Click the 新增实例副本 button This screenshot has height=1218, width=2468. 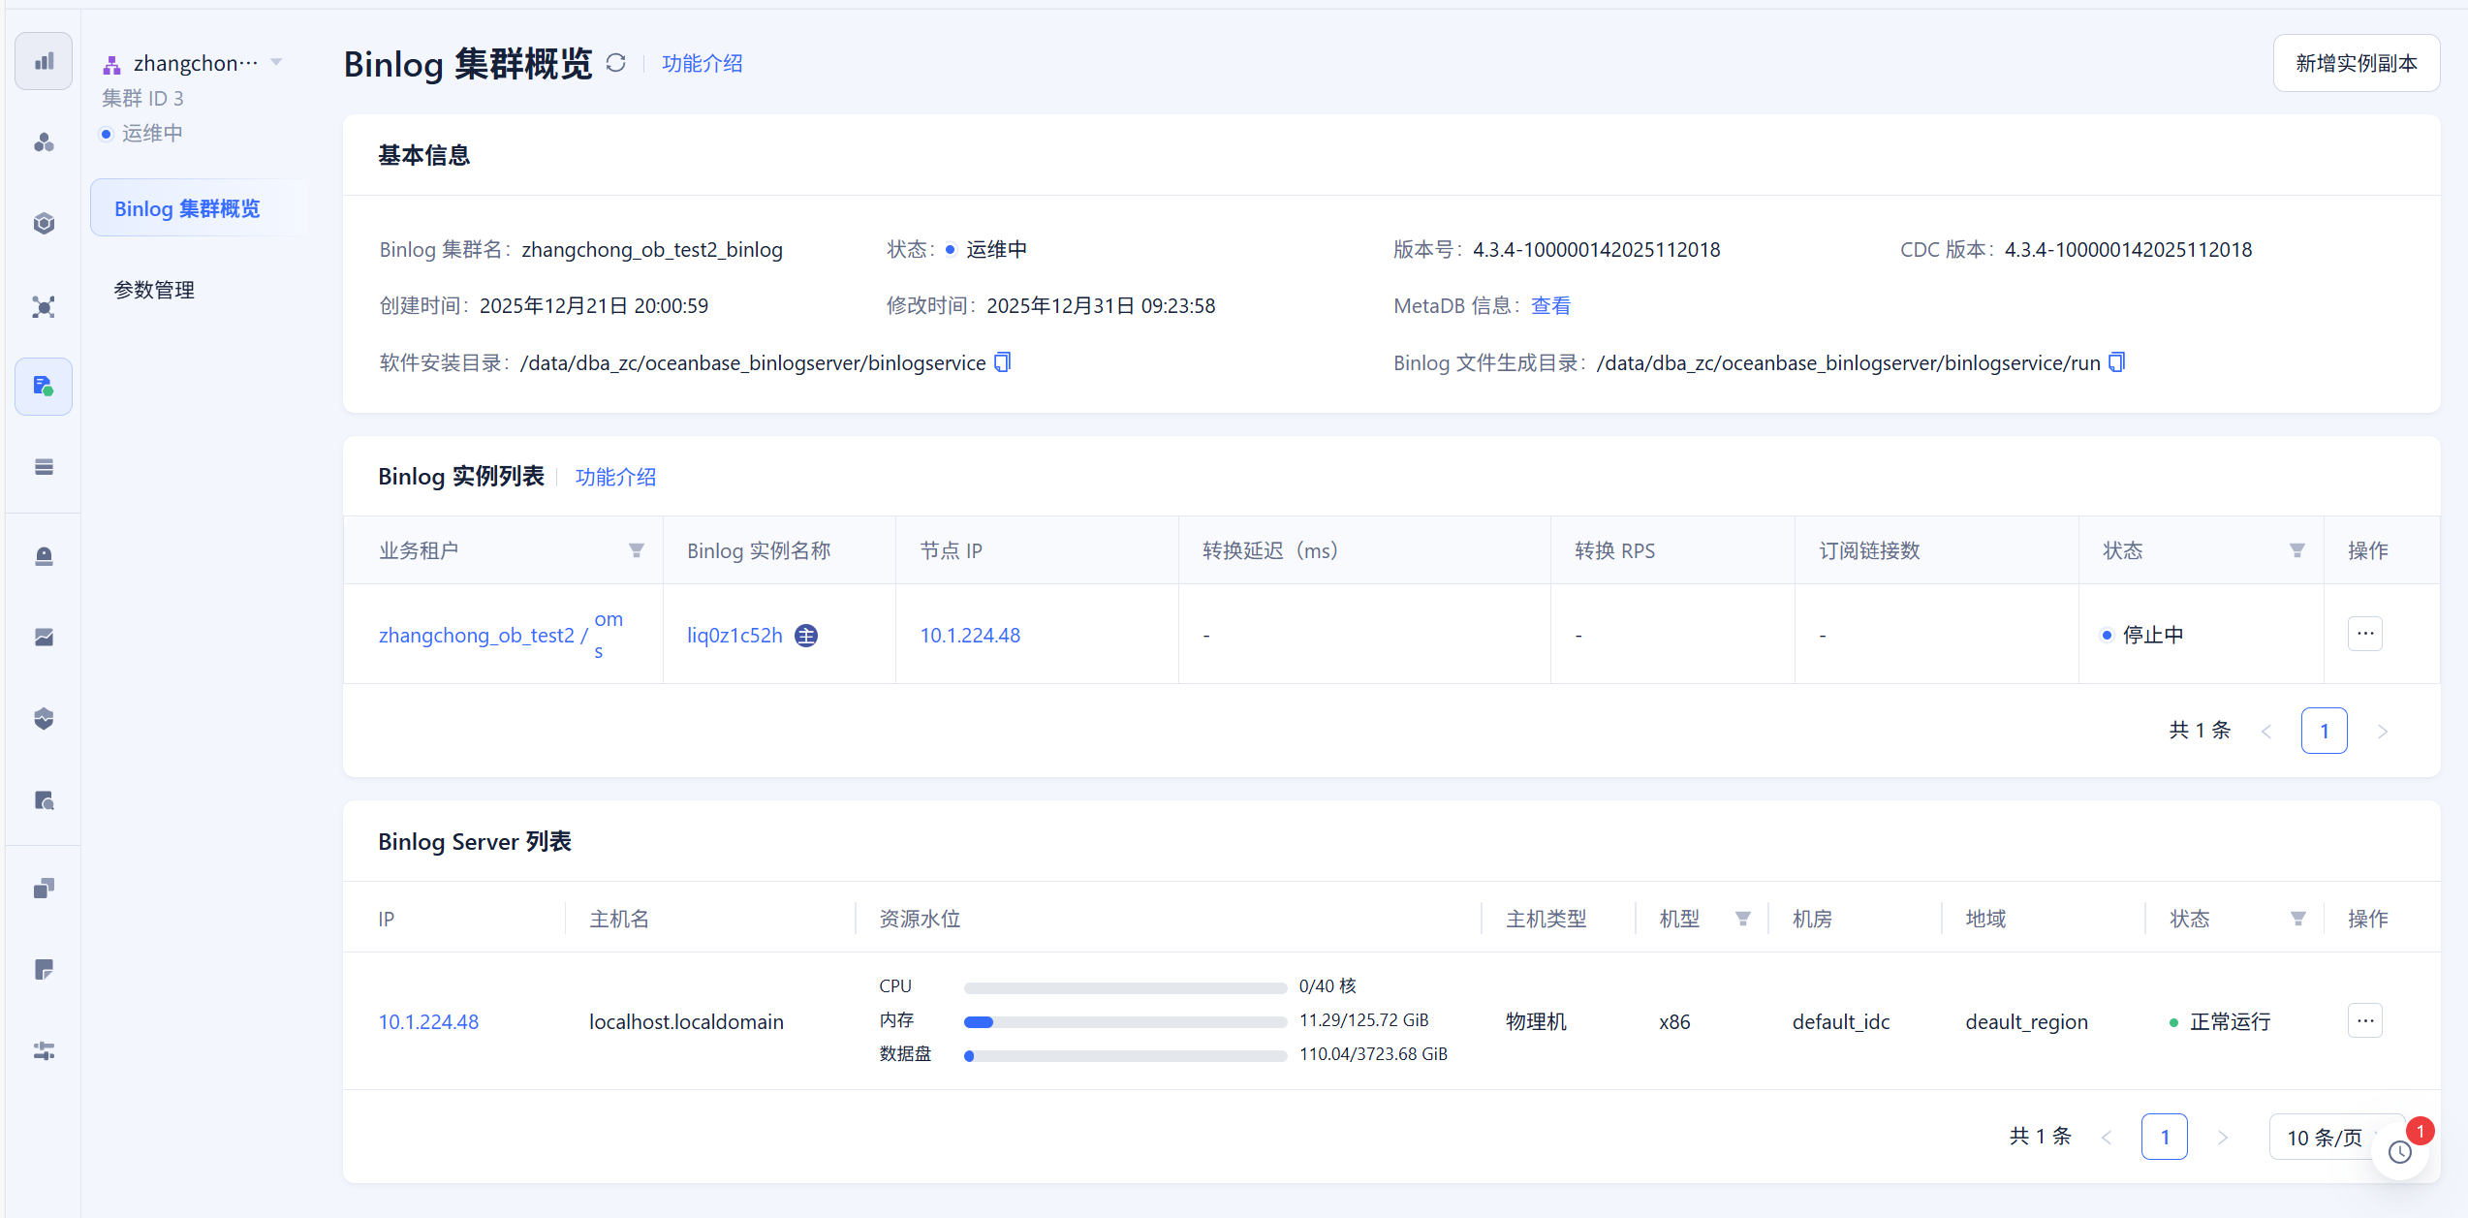click(x=2356, y=63)
